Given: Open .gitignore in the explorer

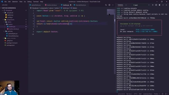Looking at the screenshot, I should tap(10, 41).
